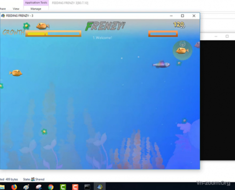The height and width of the screenshot is (190, 235).
Task: Select the Application Tools tab header
Action: point(36,3)
